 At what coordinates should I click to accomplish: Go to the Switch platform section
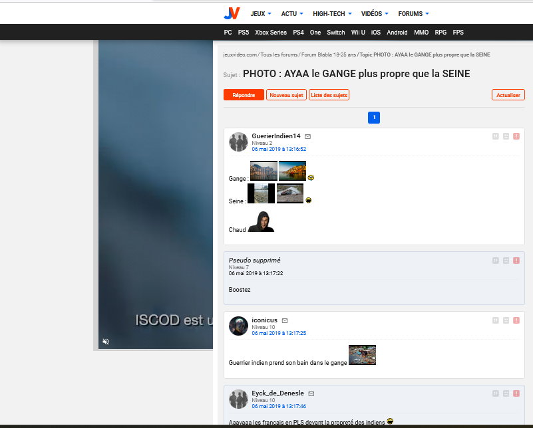tap(336, 32)
